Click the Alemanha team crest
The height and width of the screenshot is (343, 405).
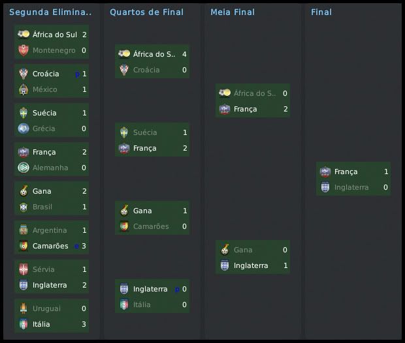pos(23,168)
